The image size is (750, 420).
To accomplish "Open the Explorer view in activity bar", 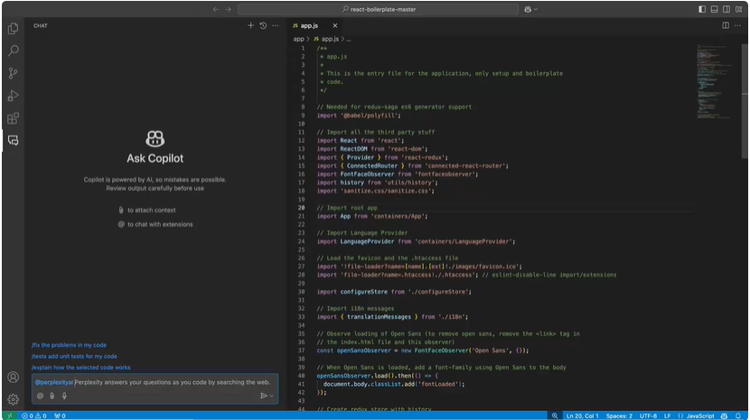I will point(13,29).
